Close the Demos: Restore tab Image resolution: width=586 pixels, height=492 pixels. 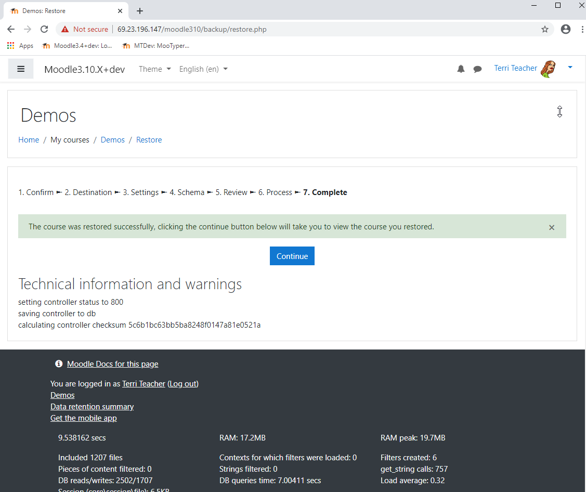coord(120,11)
